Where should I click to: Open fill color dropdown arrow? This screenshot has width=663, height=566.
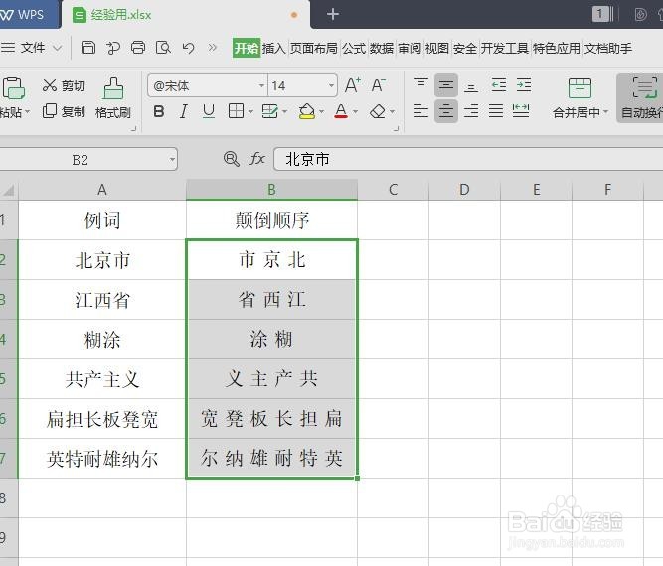[322, 112]
